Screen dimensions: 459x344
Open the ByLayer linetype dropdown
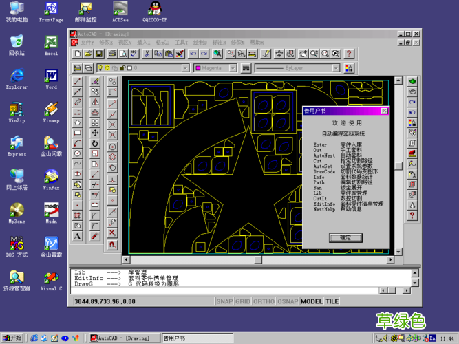[x=336, y=68]
